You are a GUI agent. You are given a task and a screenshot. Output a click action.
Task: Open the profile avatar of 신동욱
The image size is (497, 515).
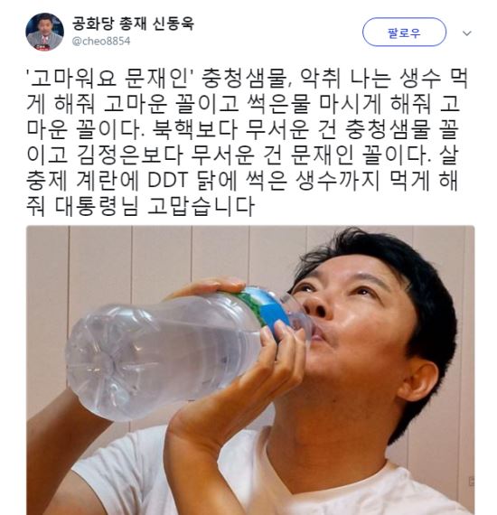44,32
